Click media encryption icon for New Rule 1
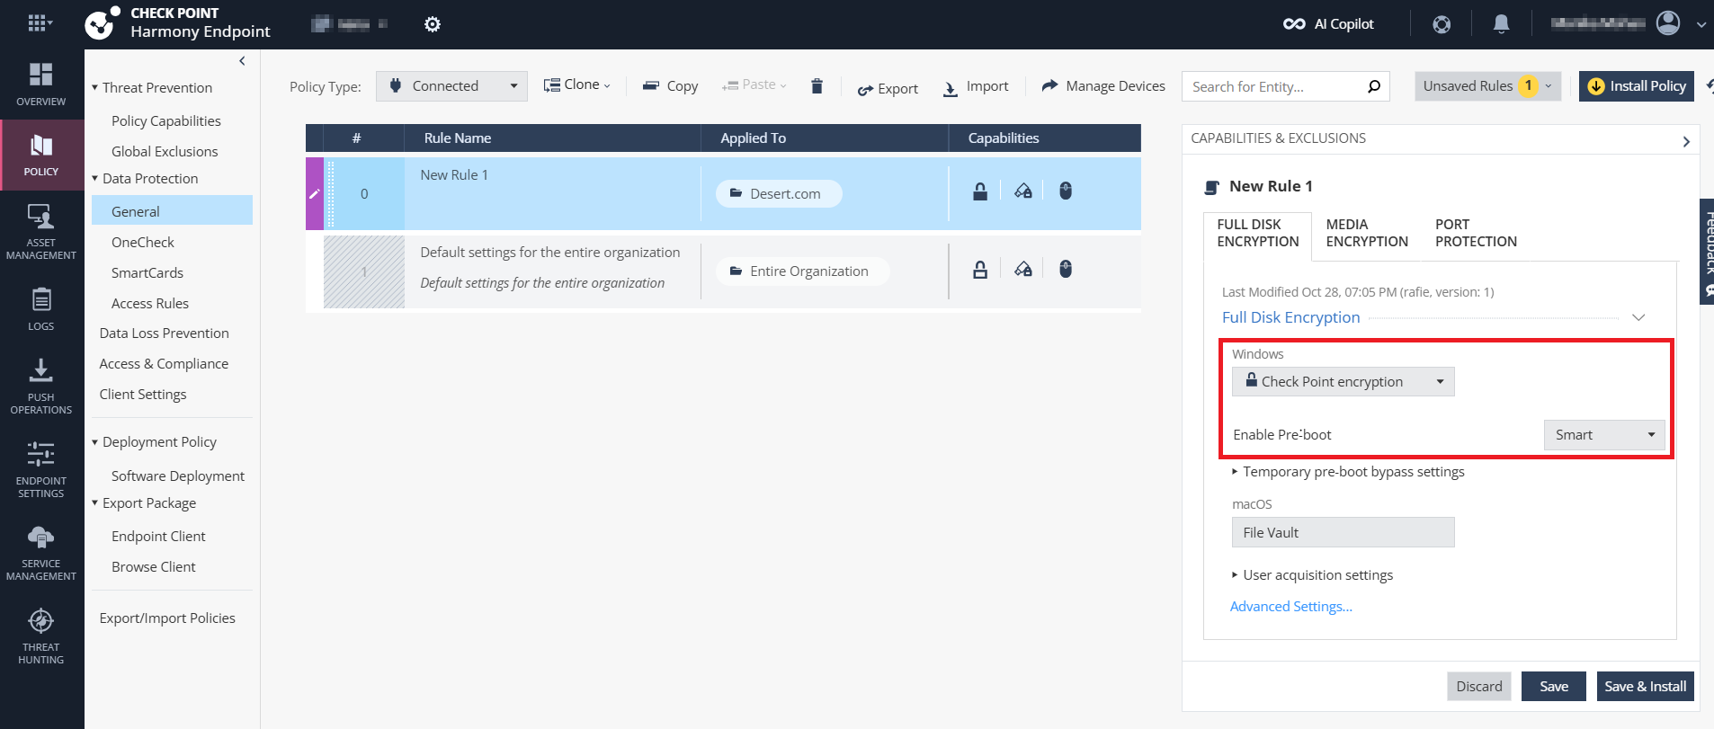 (1023, 191)
